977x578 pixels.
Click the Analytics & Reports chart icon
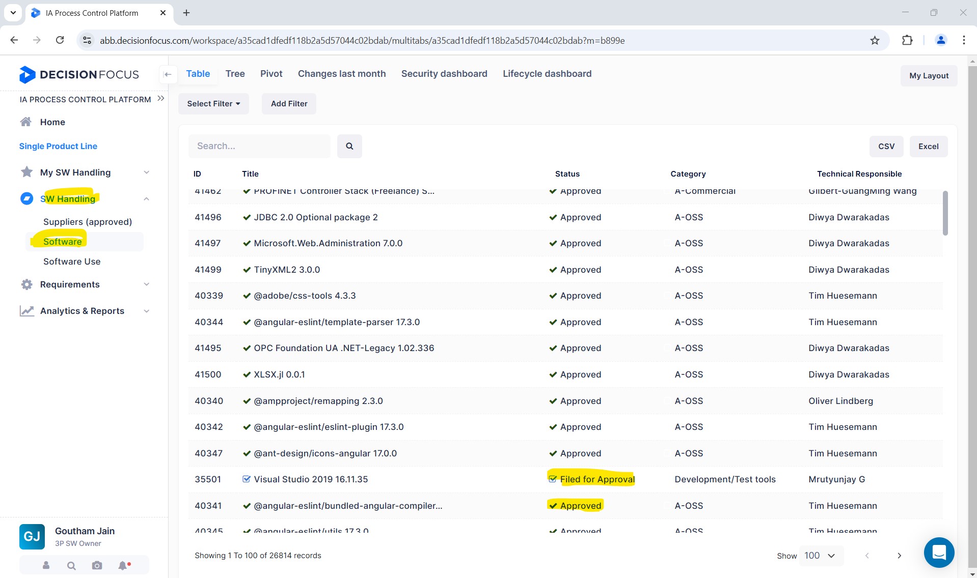[x=26, y=311]
